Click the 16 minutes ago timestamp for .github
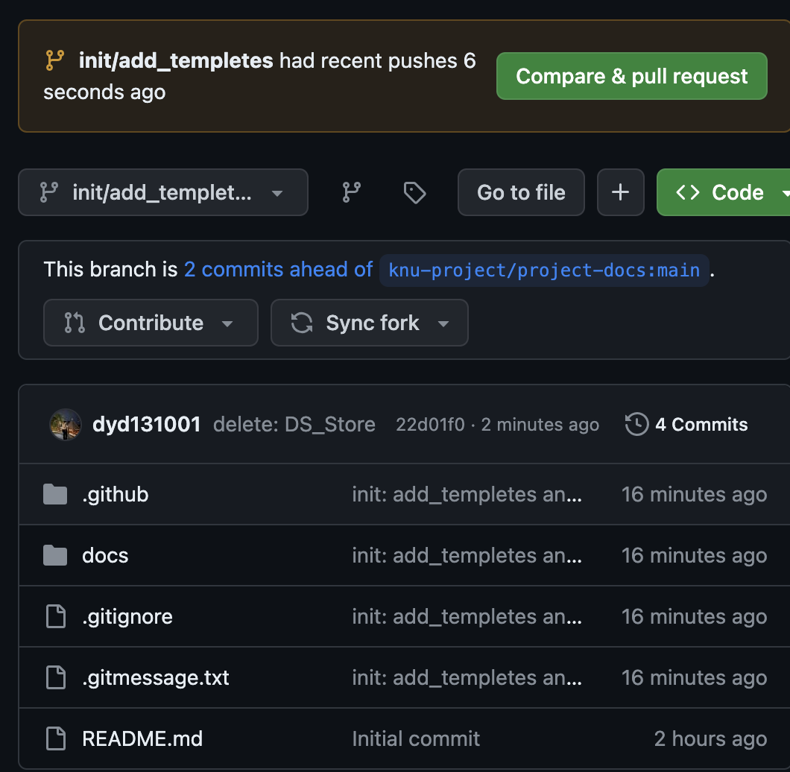Viewport: 790px width, 772px height. (695, 494)
